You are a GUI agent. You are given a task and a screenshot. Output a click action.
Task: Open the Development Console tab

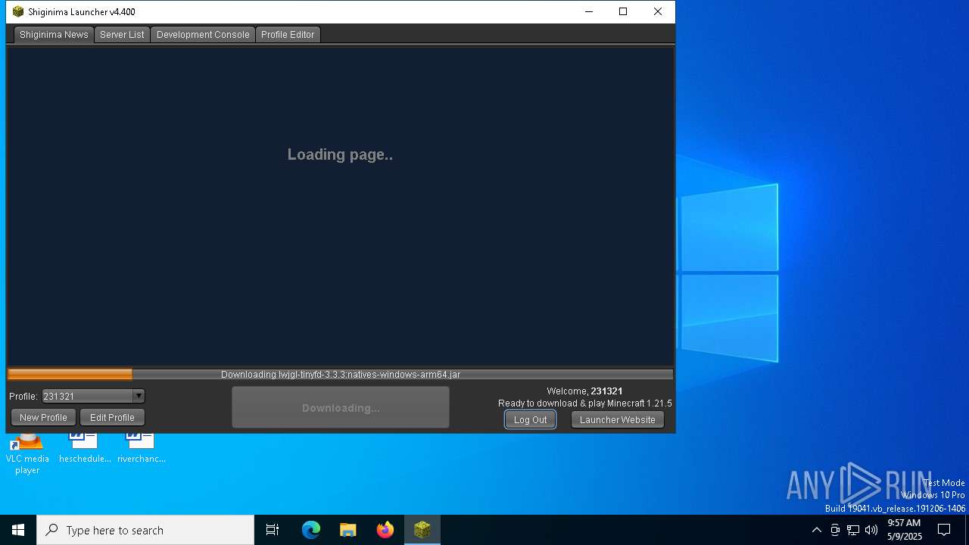point(203,35)
